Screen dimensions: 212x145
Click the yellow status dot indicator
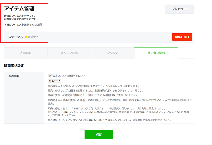click(26, 37)
